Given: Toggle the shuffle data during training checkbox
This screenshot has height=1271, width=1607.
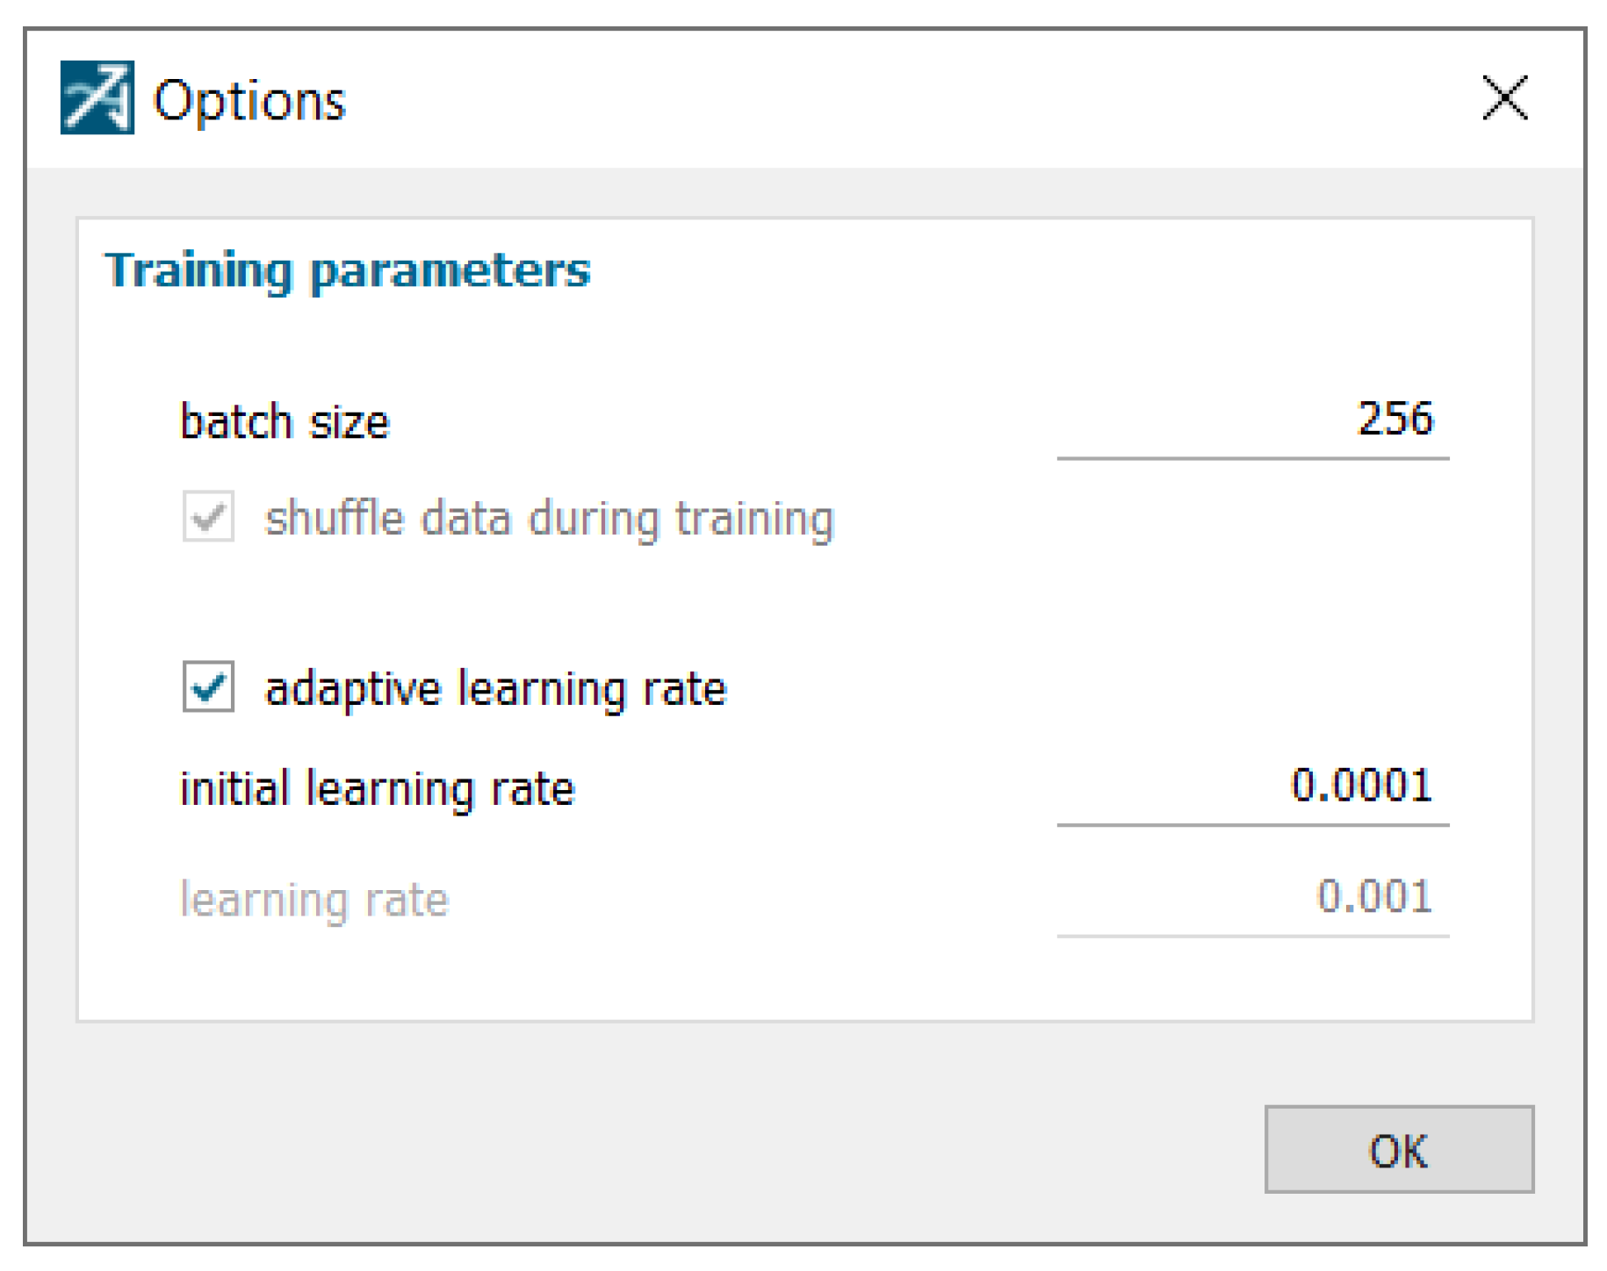Looking at the screenshot, I should (208, 516).
